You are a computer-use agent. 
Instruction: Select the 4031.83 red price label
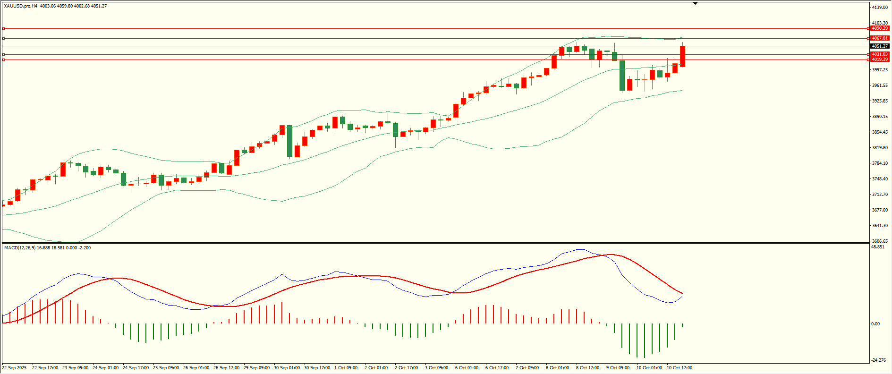[x=880, y=54]
